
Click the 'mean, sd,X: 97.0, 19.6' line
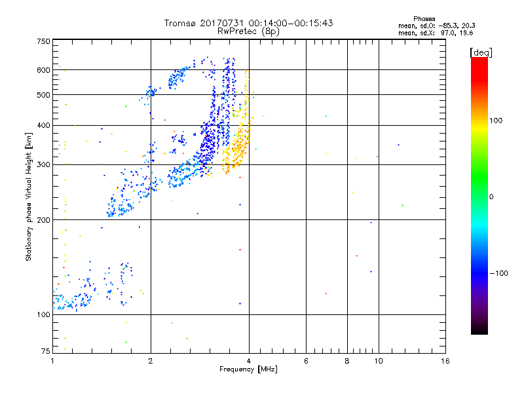436,33
